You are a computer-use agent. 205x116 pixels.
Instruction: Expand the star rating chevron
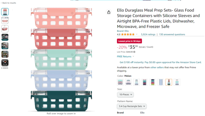tap(137, 34)
